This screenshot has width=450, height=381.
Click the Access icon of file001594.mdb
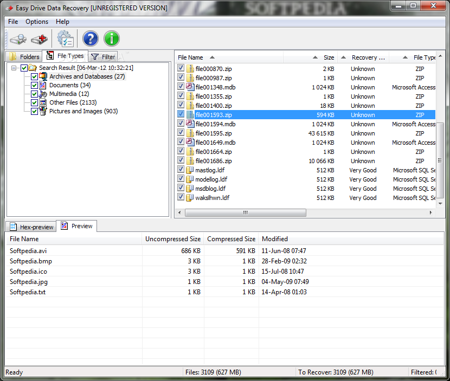(190, 124)
